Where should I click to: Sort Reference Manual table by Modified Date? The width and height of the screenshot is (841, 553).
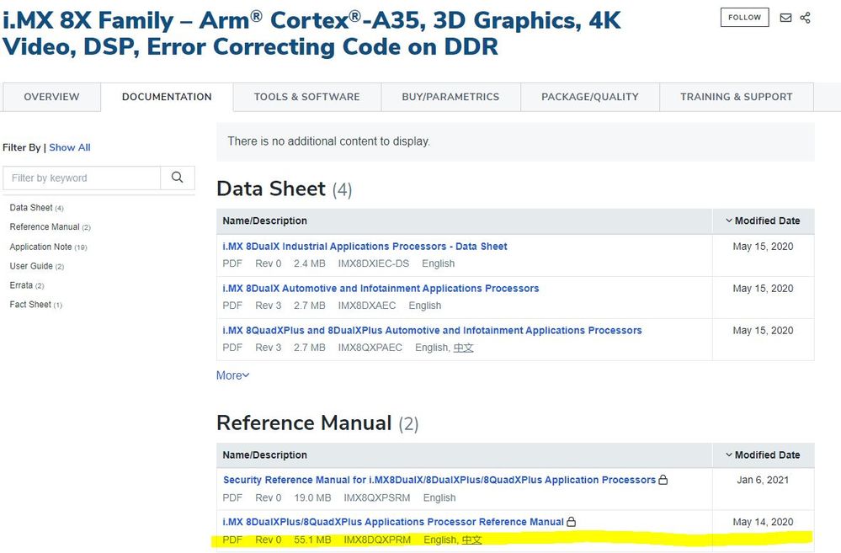point(762,455)
